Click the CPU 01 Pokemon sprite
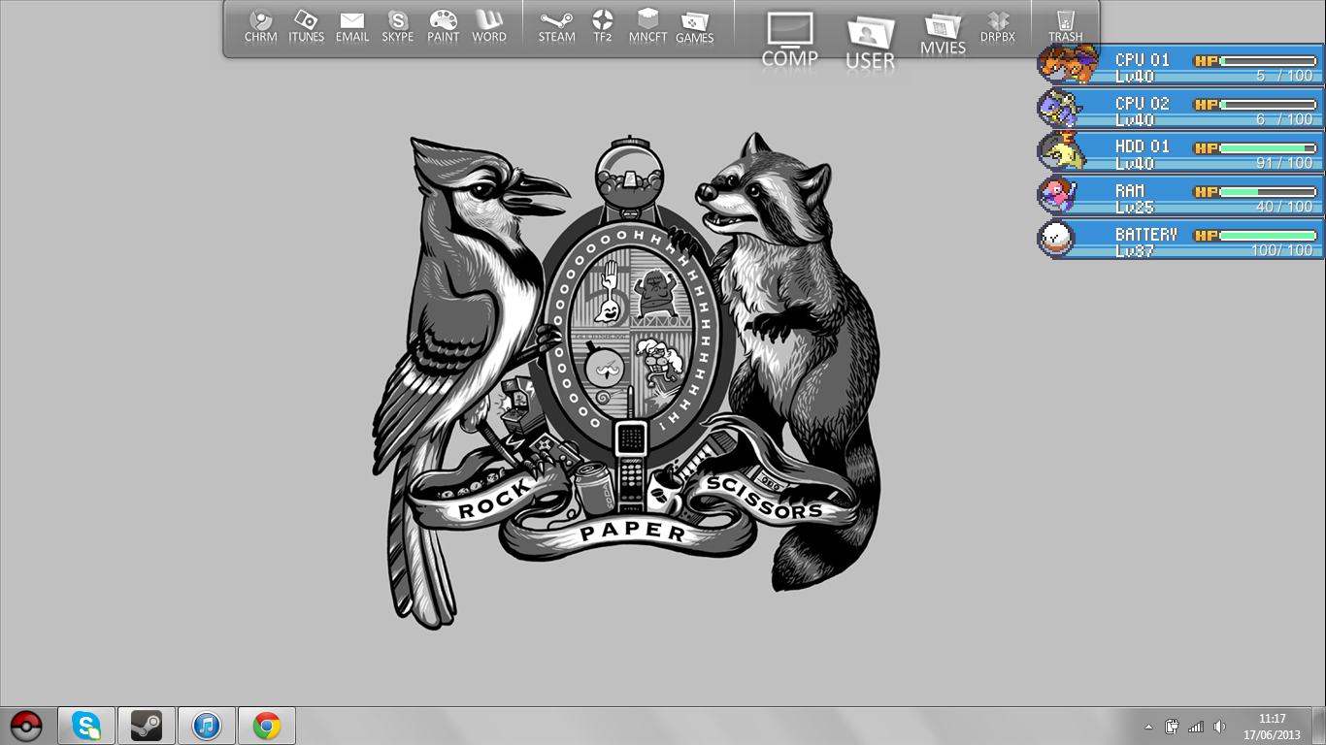The image size is (1326, 745). [x=1068, y=63]
